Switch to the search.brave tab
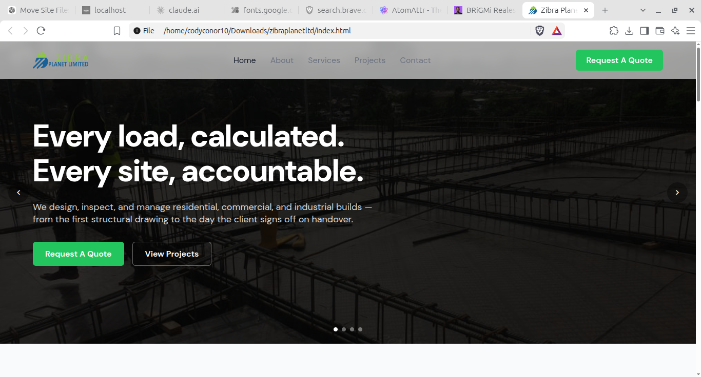Viewport: 701px width, 377px height. click(335, 10)
